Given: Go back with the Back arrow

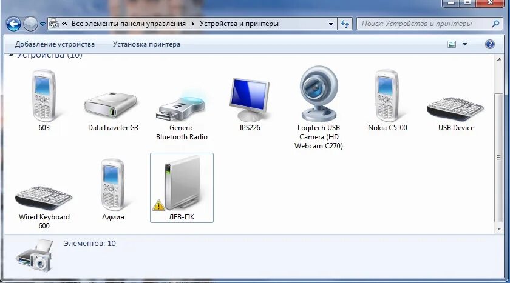Looking at the screenshot, I should 13,24.
